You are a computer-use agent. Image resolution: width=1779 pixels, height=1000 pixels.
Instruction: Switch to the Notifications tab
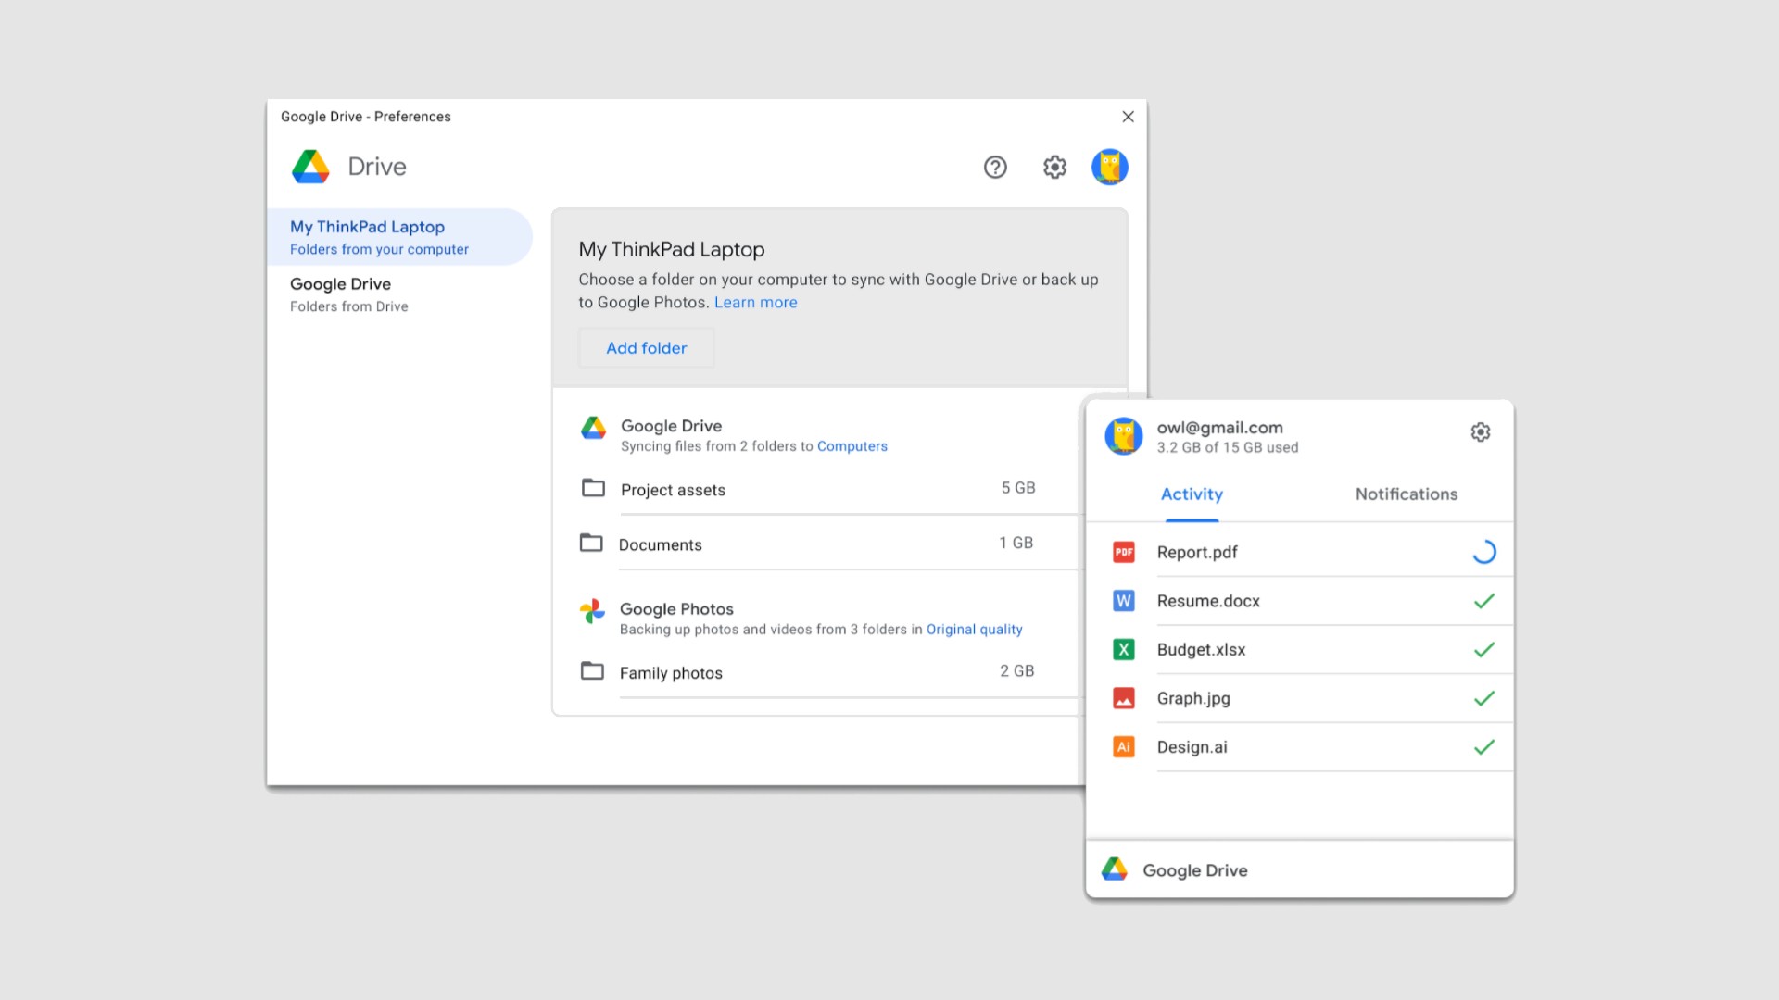(1407, 494)
